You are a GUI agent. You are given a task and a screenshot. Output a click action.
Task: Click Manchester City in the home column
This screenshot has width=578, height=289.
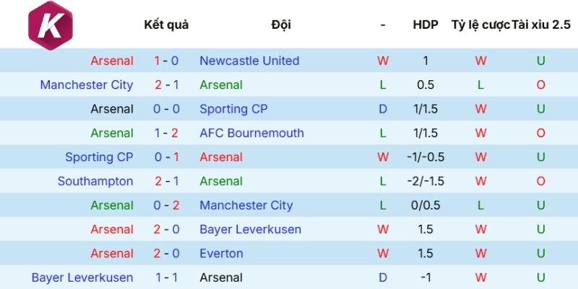(x=87, y=85)
